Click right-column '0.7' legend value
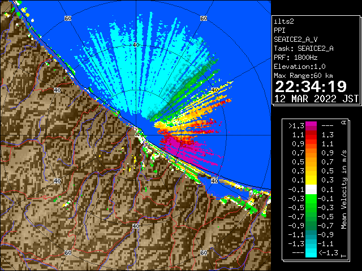Viewport: 362px width, 271px height. (x=327, y=162)
